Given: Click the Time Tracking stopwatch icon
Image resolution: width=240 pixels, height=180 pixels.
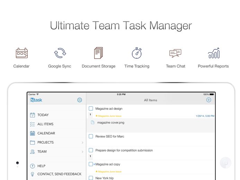Looking at the screenshot, I should (x=137, y=53).
